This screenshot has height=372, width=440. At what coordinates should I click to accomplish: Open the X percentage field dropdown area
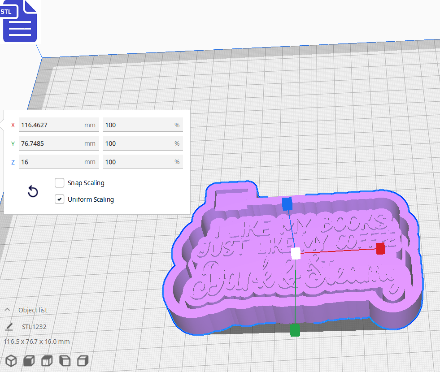coord(143,125)
